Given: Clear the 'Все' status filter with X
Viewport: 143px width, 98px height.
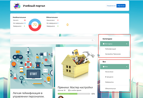Looking at the screenshot, I should click(x=127, y=67).
